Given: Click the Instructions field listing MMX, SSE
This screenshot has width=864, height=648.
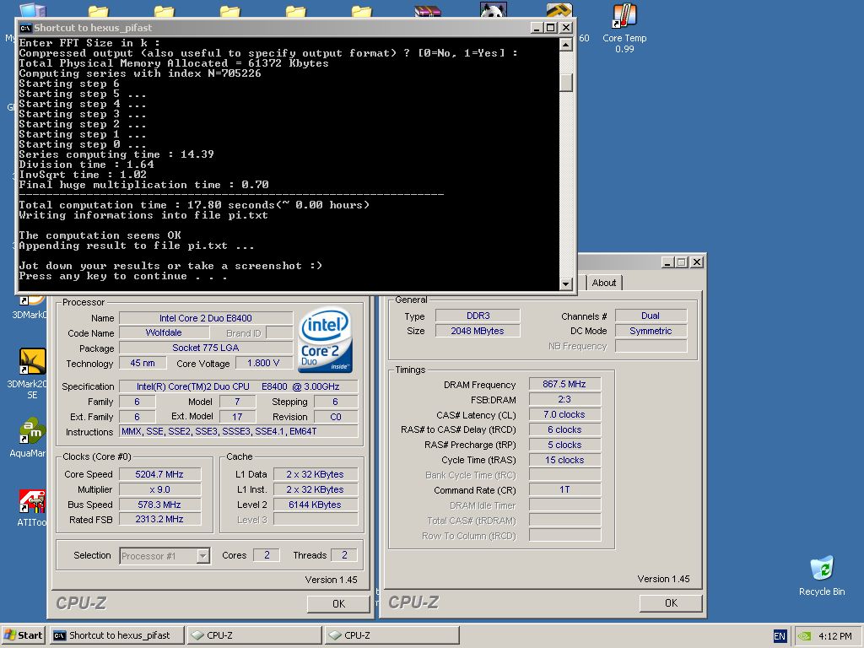Looking at the screenshot, I should (239, 431).
